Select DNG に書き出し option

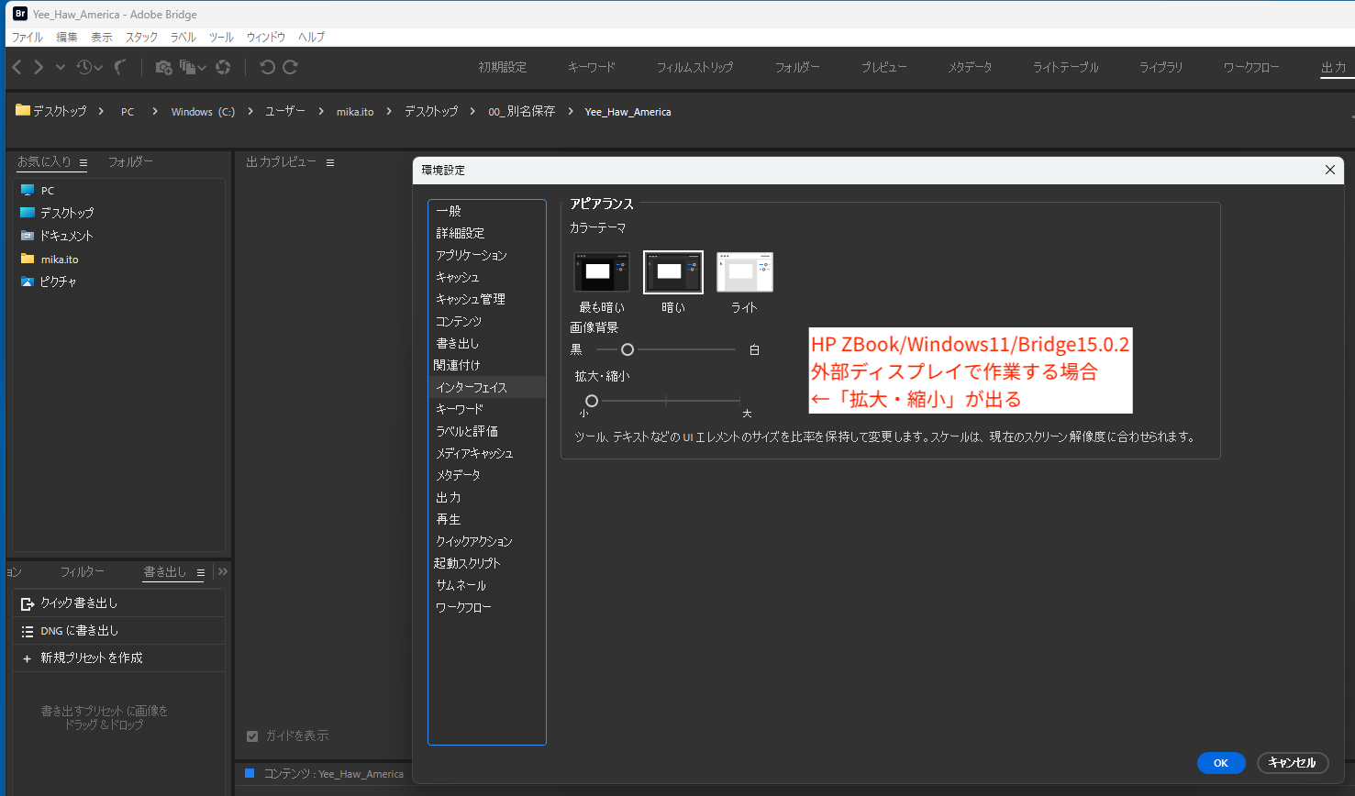click(80, 630)
